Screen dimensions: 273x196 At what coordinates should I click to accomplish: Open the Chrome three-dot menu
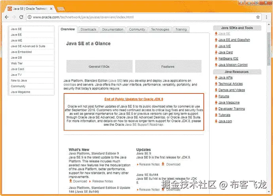tap(266, 17)
